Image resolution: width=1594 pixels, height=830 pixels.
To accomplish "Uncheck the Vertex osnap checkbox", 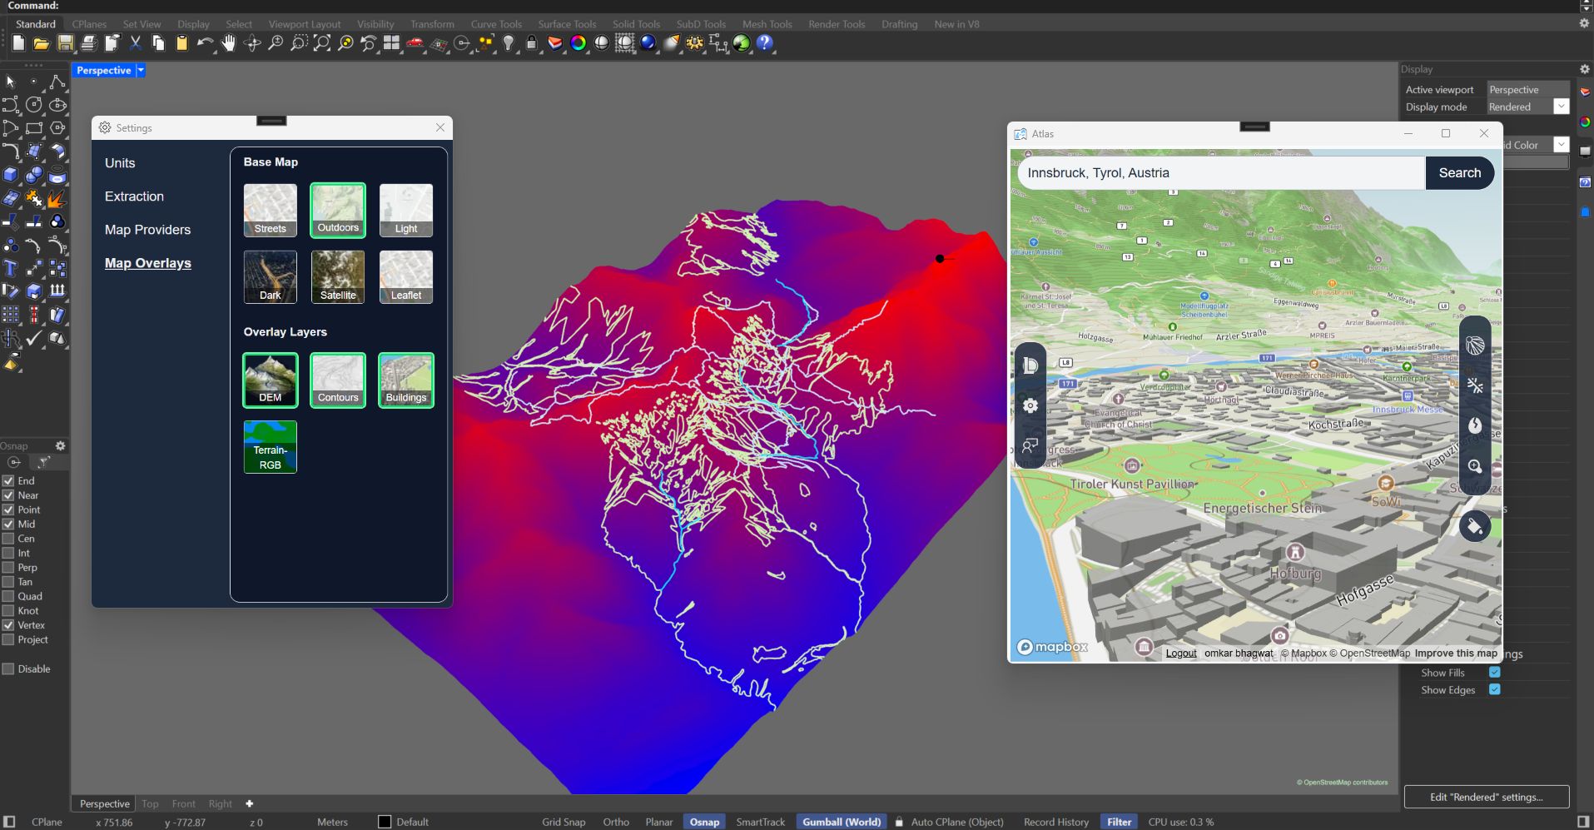I will coord(8,625).
